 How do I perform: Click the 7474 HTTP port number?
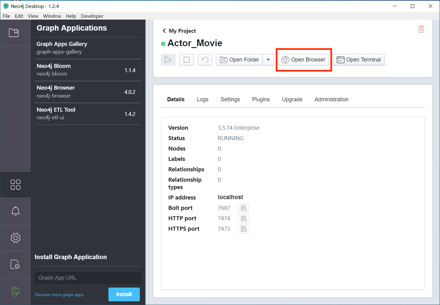[x=224, y=218]
